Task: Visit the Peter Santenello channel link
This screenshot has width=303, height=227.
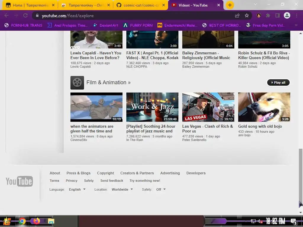Action: 194,140
